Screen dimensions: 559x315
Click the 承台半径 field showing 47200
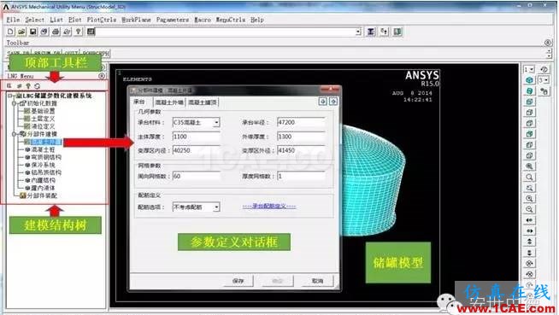coord(302,122)
